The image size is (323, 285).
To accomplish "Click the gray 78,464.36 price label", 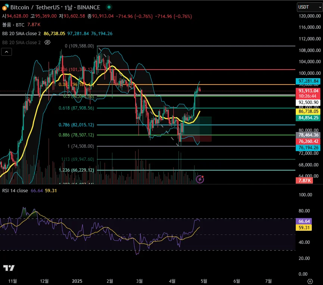I will (x=308, y=135).
